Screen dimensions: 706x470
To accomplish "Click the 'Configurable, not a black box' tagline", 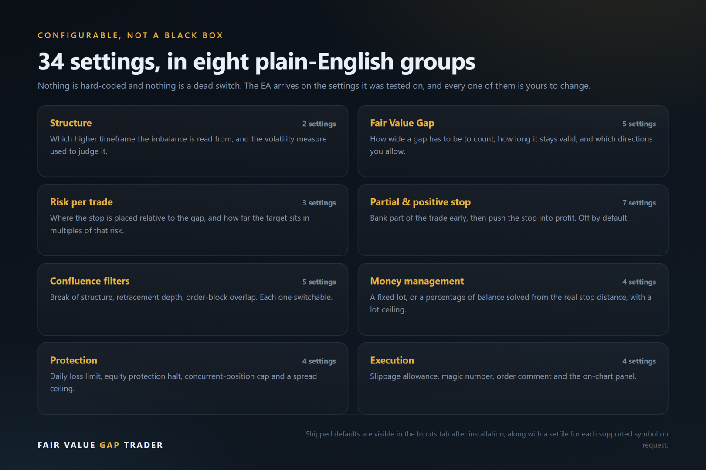I will click(x=130, y=35).
